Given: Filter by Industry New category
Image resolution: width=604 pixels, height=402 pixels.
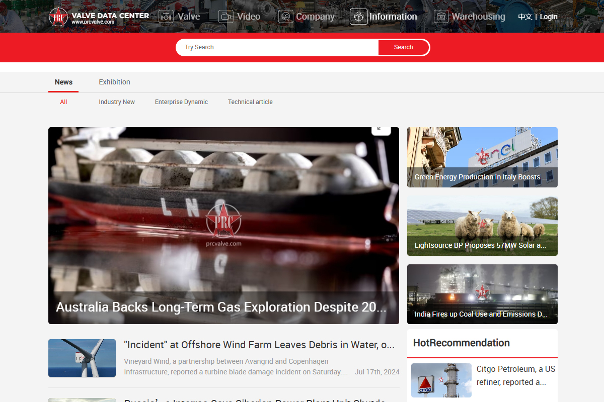Looking at the screenshot, I should pyautogui.click(x=117, y=102).
